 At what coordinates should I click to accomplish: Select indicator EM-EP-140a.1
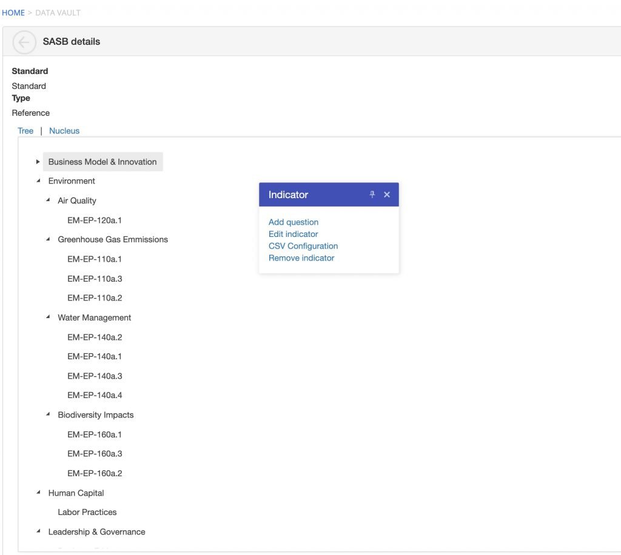[95, 356]
